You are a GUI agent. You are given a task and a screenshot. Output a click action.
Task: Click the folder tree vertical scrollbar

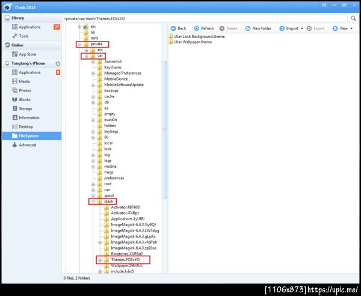(x=165, y=129)
